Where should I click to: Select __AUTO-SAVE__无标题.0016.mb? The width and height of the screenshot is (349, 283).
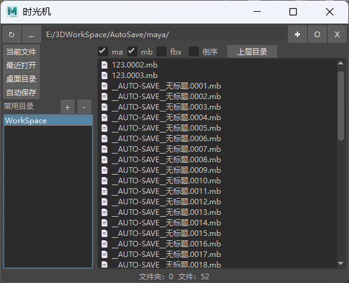tap(166, 244)
